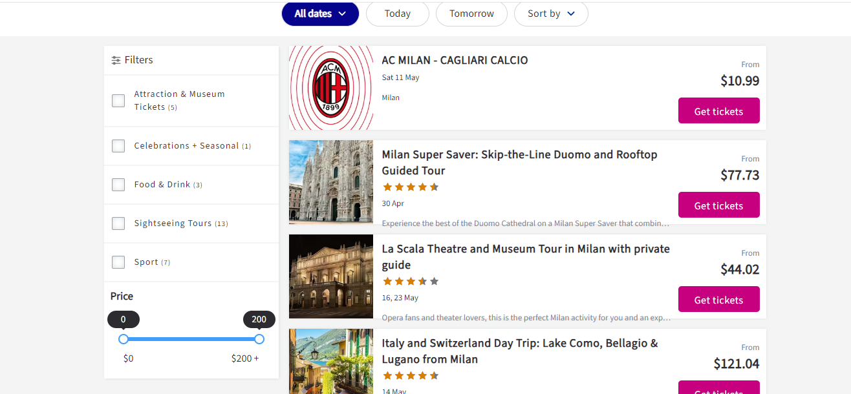This screenshot has height=394, width=851.
Task: Select the Sightseeing Tours checkbox
Action: (x=118, y=223)
